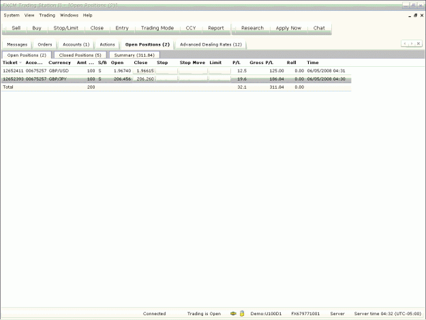The image size is (426, 320).
Task: Click the Gross P/L value 186.84
Action: click(x=277, y=79)
